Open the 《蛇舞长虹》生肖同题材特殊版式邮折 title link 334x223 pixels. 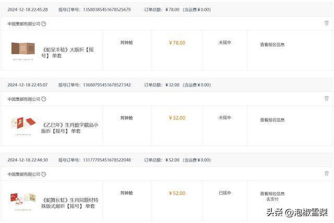(69, 203)
